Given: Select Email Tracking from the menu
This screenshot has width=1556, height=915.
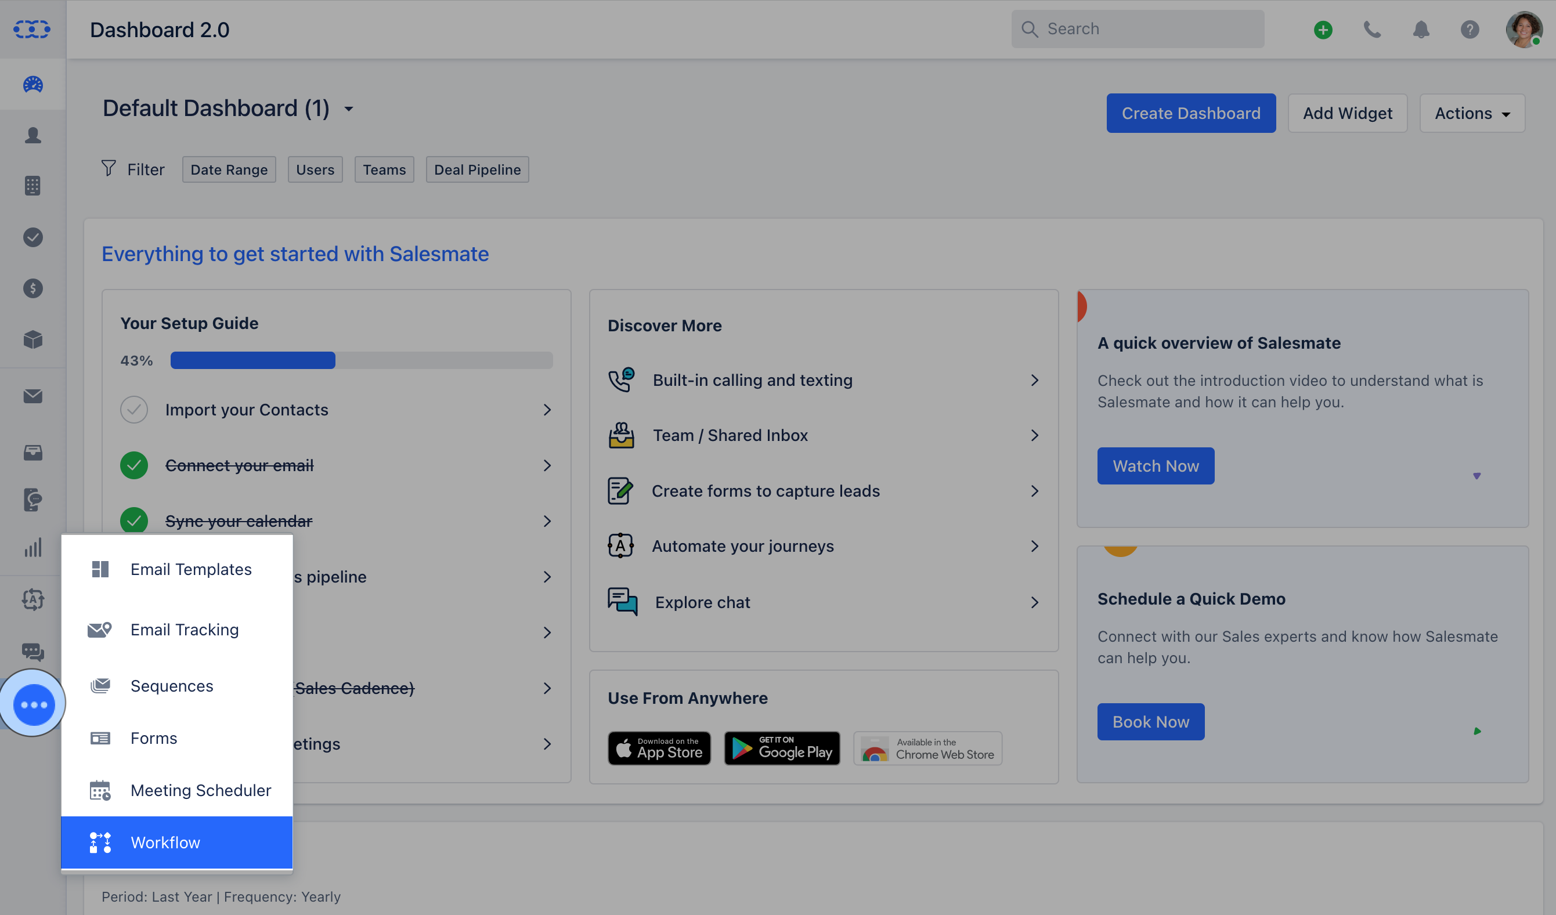Looking at the screenshot, I should (x=176, y=629).
